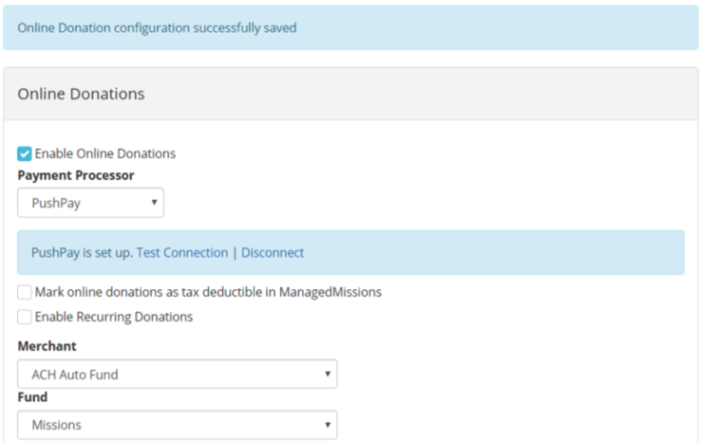
Task: Click the configuration successfully saved message
Action: 157,28
